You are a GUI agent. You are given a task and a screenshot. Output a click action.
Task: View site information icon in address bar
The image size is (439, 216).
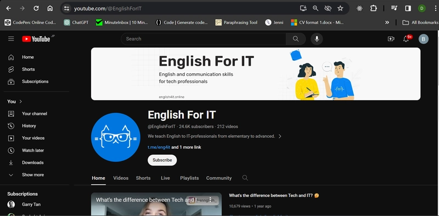66,8
